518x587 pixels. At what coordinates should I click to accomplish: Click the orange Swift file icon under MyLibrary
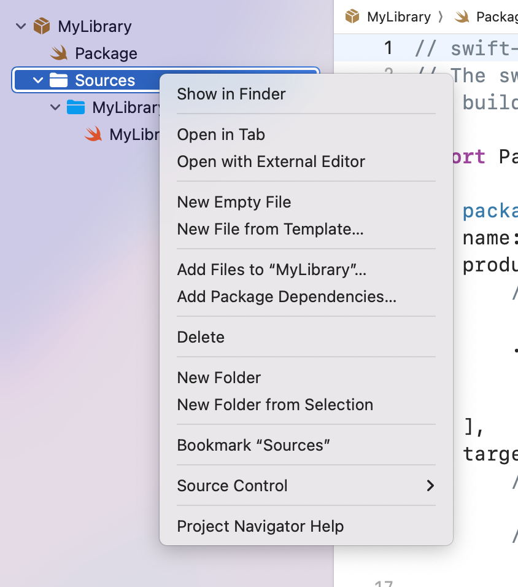coord(93,134)
